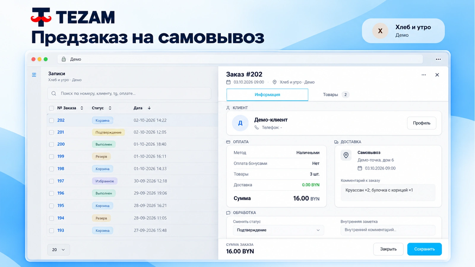Image resolution: width=475 pixels, height=267 pixels.
Task: Click the Резерв badge on order 194
Action: 101,218
